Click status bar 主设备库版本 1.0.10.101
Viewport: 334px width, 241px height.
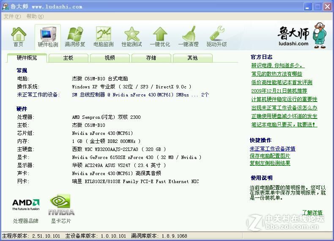[x=96, y=236]
